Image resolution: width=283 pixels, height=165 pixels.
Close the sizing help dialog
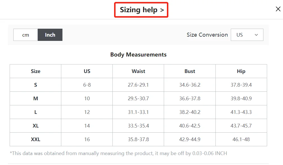point(278,9)
